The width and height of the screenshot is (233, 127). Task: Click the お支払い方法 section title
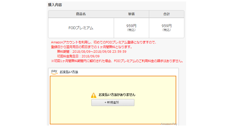[x=69, y=72]
